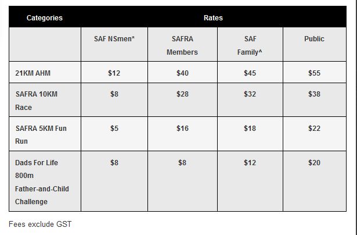
Task: Click the Fees exclude GST note
Action: pyautogui.click(x=40, y=225)
